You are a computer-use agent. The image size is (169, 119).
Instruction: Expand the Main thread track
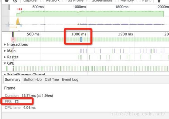click(x=5, y=51)
